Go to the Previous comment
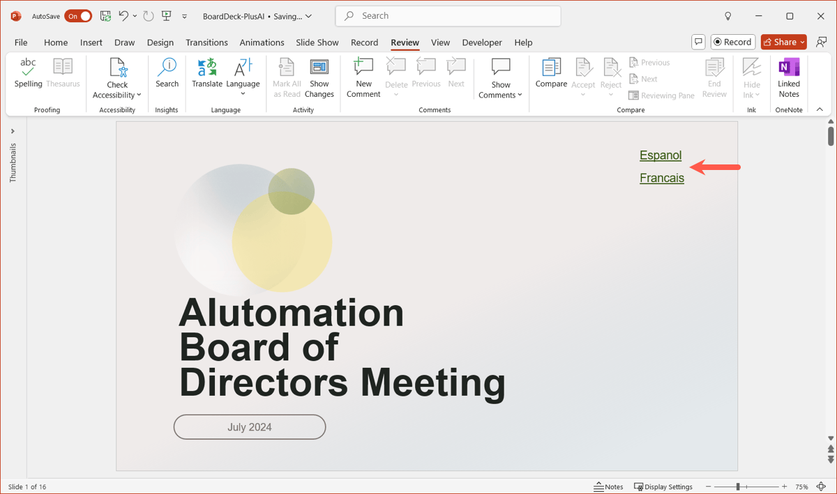Image resolution: width=837 pixels, height=494 pixels. [426, 73]
